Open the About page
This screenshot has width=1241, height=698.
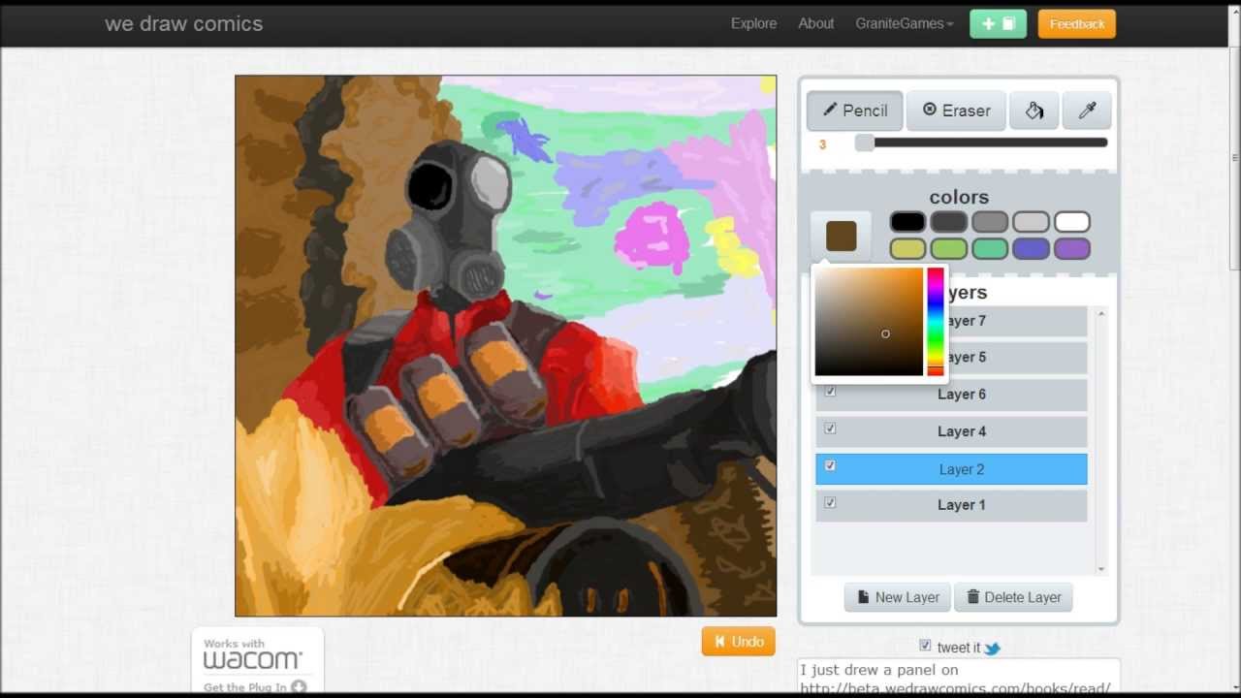(815, 24)
